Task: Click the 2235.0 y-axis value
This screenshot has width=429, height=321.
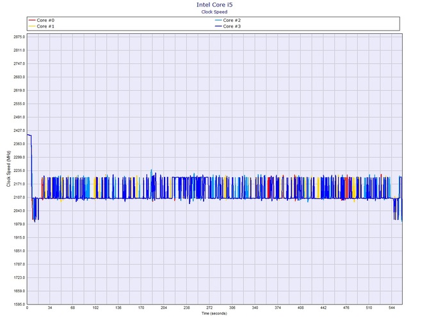Action: coord(19,171)
